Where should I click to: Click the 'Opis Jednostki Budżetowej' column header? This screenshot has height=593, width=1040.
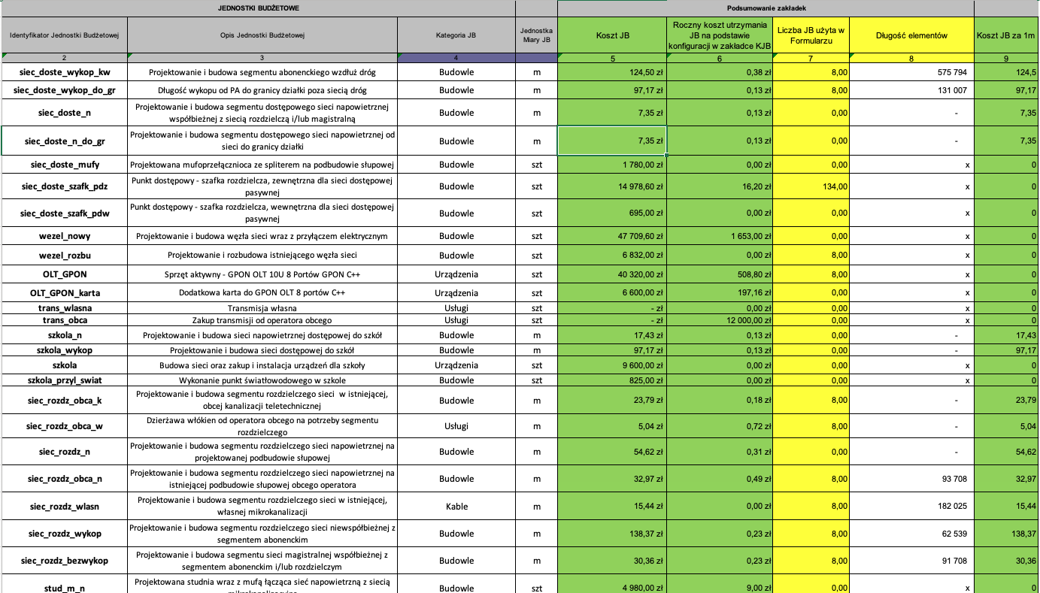point(262,35)
